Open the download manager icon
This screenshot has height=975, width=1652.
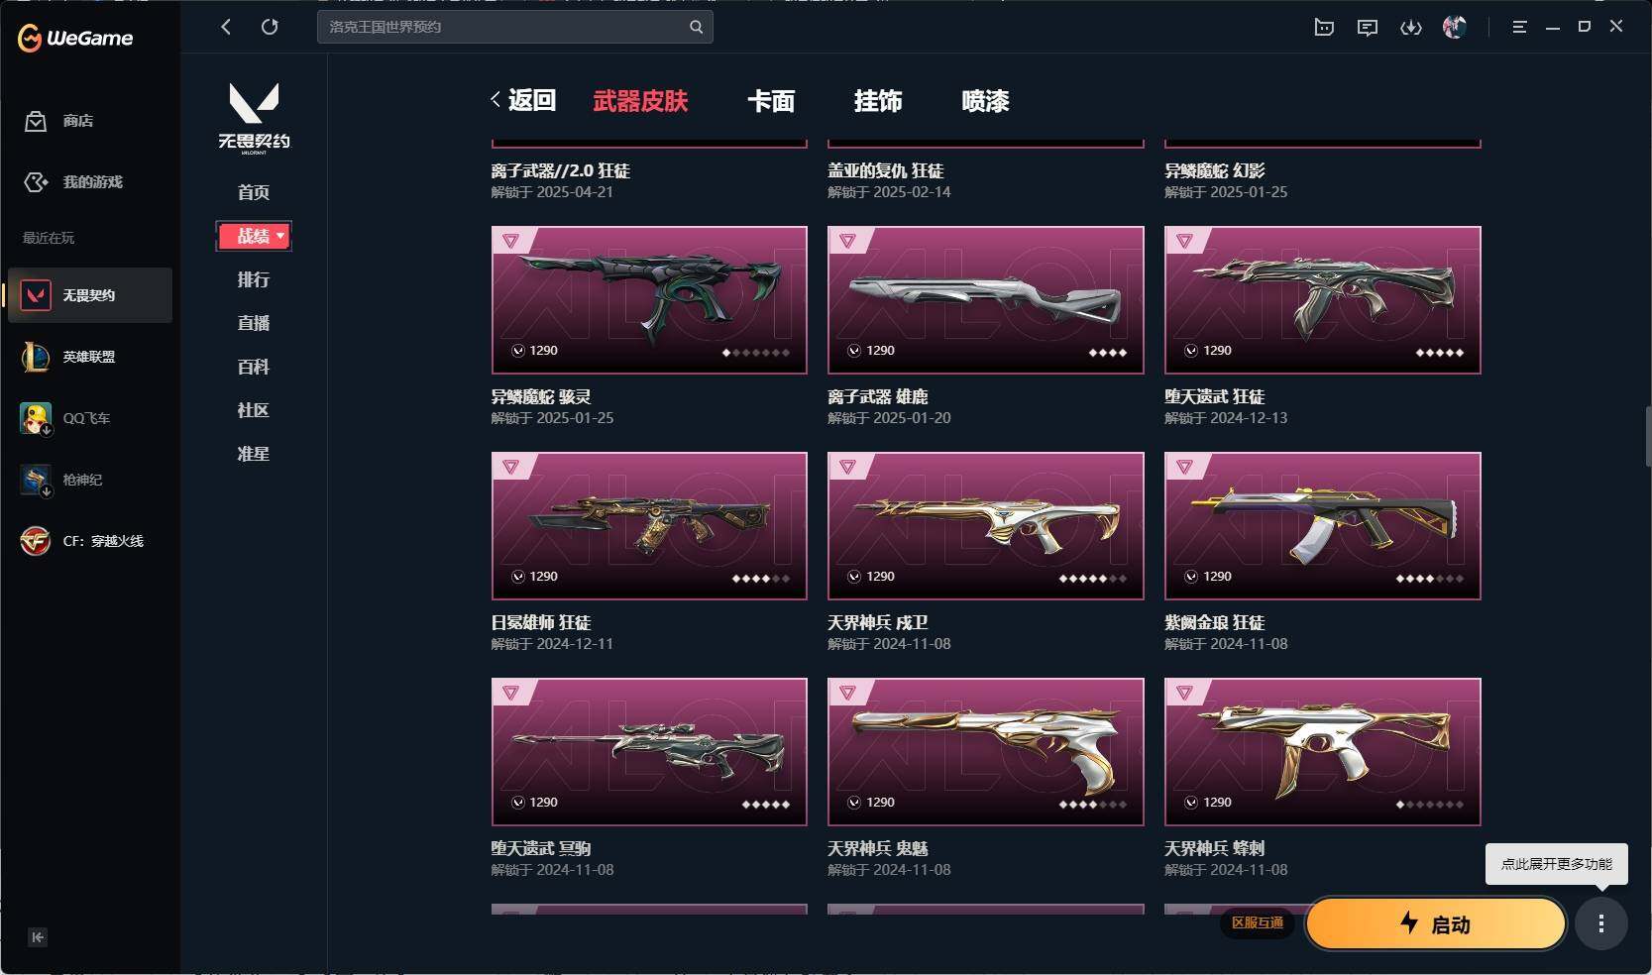(x=1410, y=28)
